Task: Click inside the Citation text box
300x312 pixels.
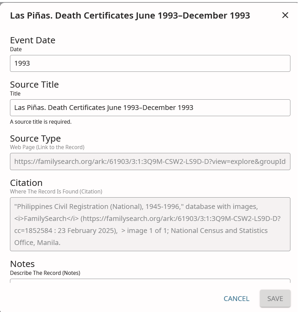Action: 150,224
